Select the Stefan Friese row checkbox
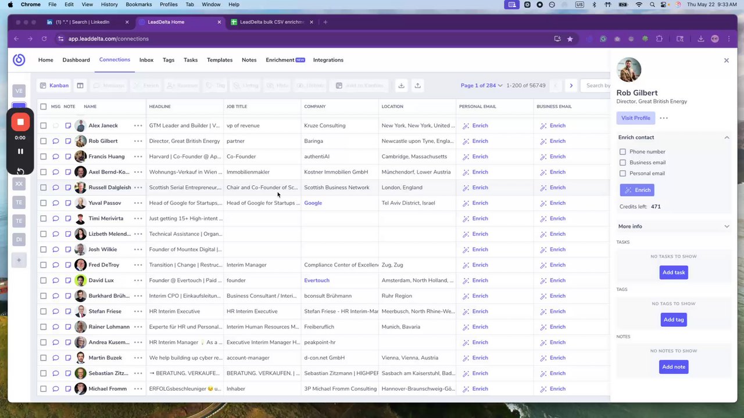This screenshot has height=418, width=744. 44,311
